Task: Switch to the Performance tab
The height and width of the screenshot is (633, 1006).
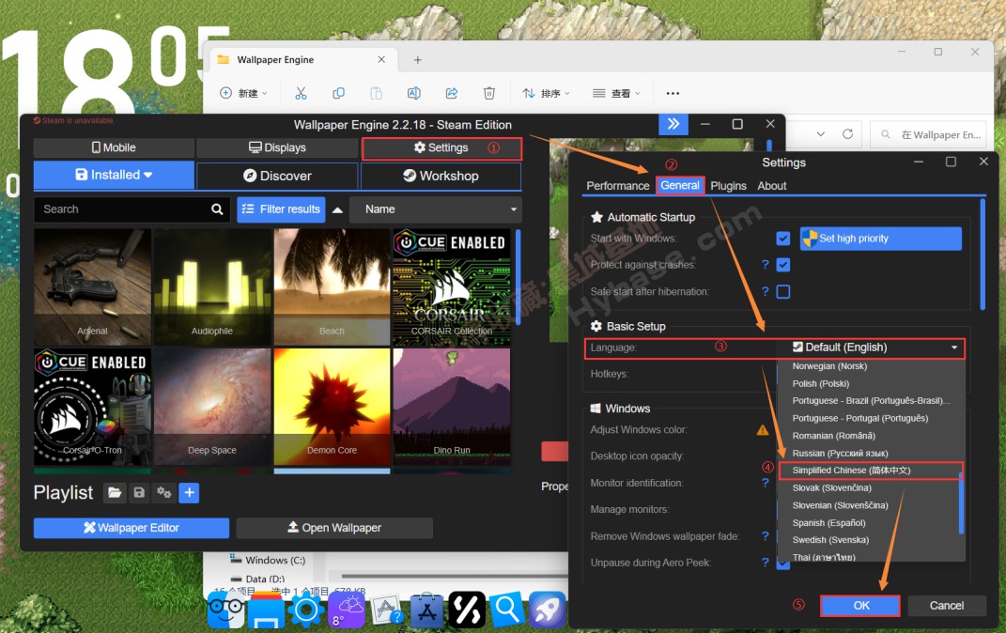Action: pos(618,186)
